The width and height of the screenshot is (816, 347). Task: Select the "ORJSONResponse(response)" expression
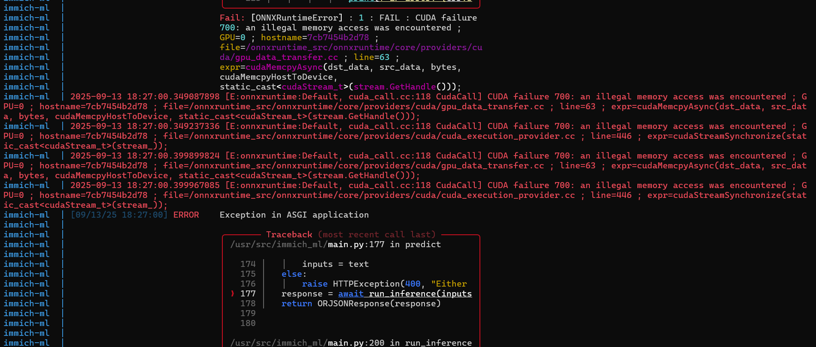pos(379,303)
